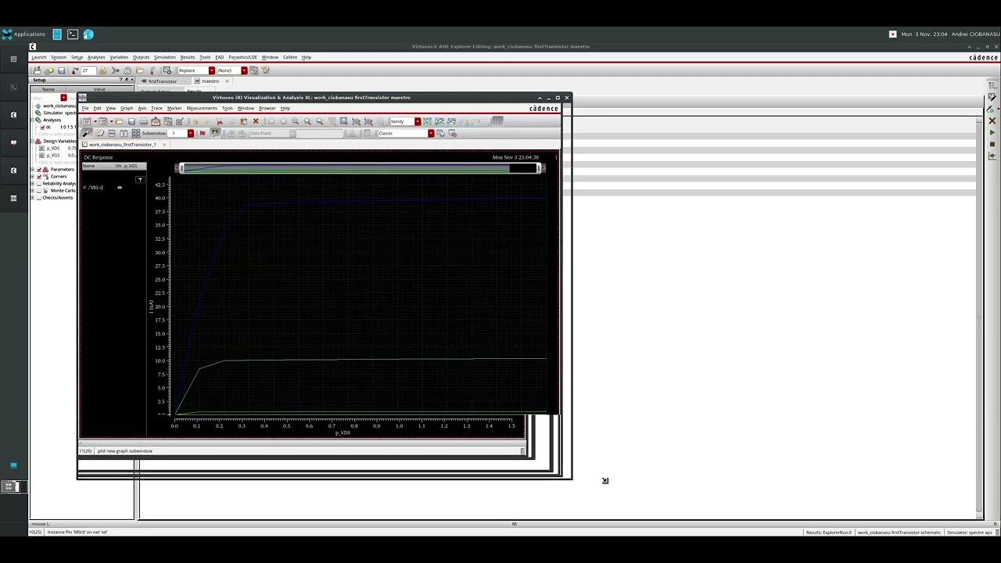The image size is (1001, 563).
Task: Open the (None) dropdown in ADE toolbar
Action: 244,70
